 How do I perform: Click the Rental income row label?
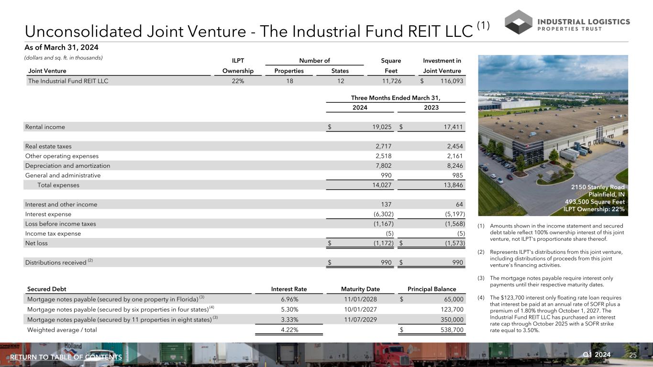pos(45,127)
